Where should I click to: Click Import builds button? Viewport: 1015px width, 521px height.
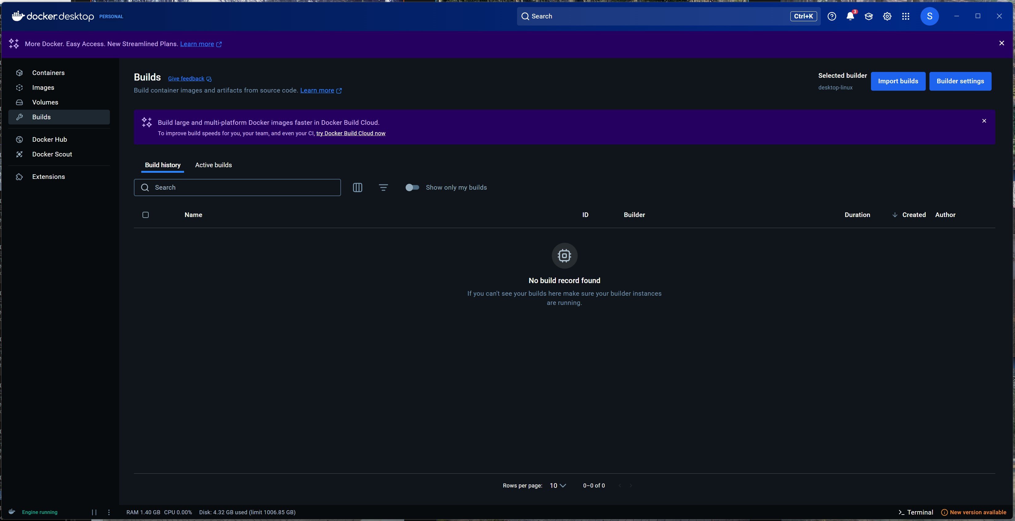(x=898, y=81)
